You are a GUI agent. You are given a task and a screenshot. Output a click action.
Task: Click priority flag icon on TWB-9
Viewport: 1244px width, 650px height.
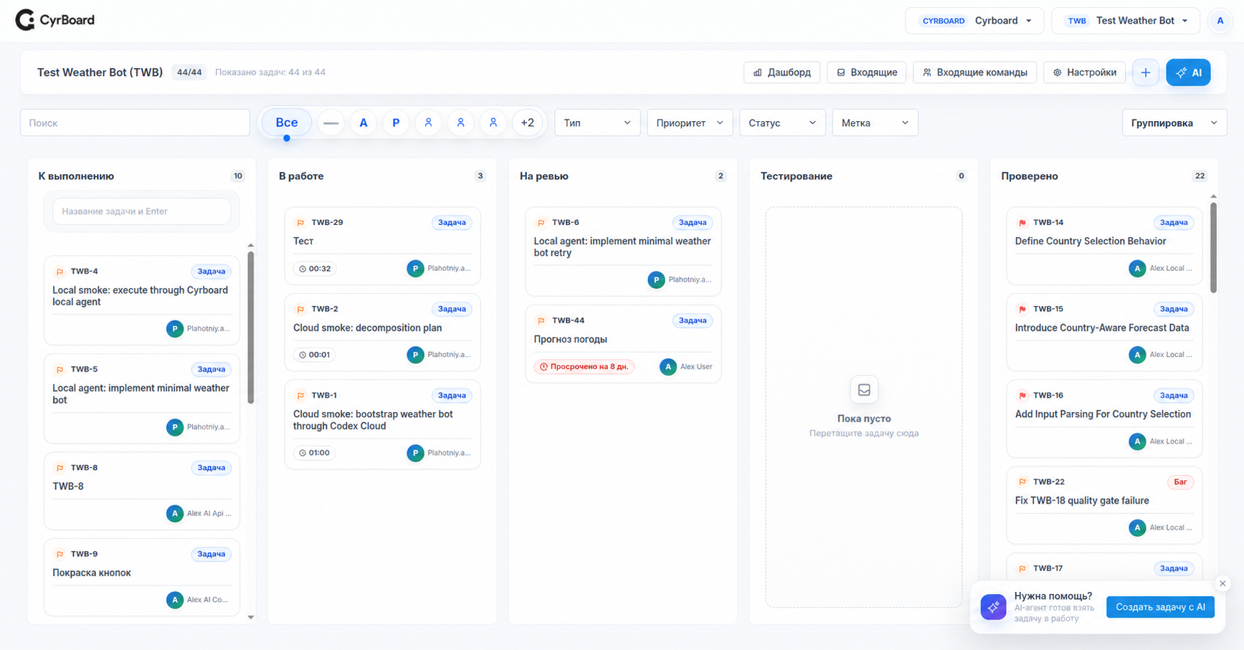click(60, 554)
